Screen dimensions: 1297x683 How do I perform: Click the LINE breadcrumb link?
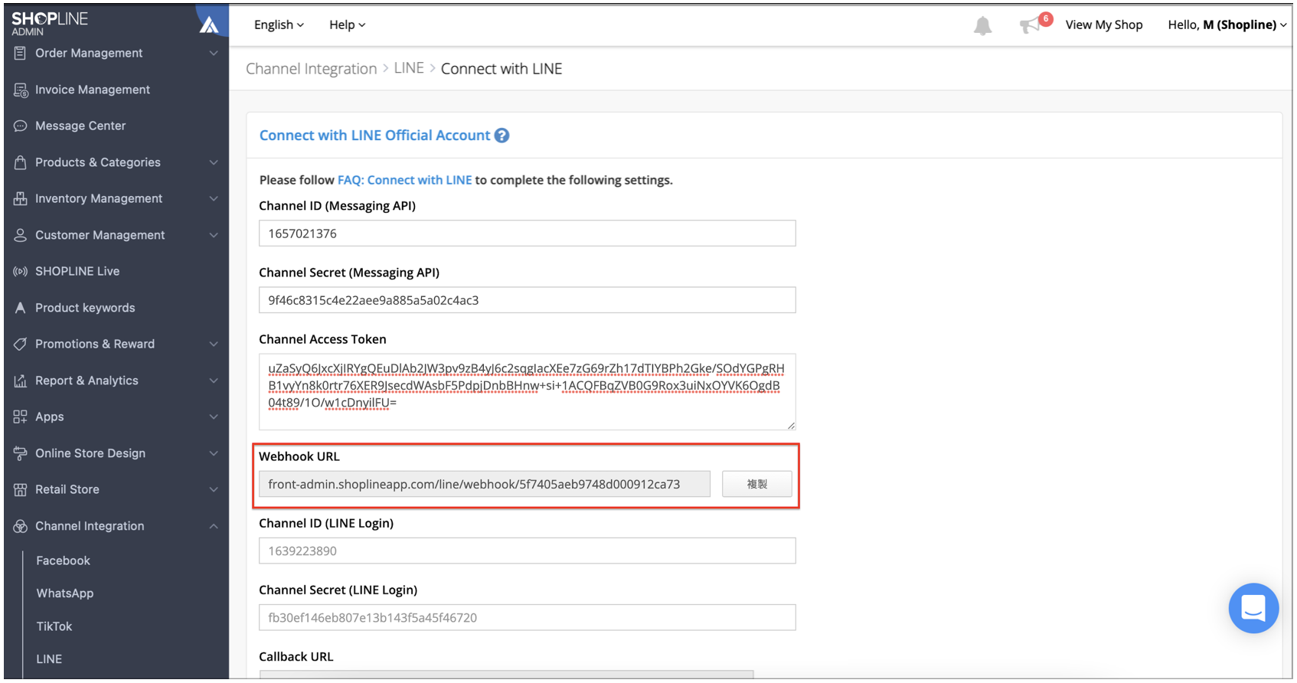point(409,68)
